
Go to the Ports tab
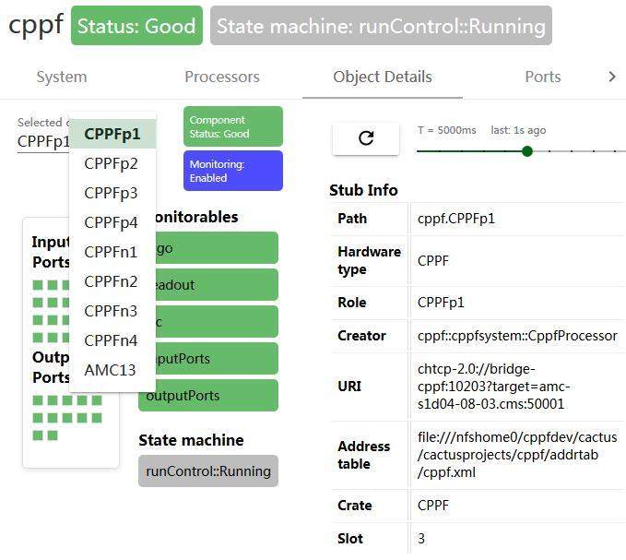tap(542, 77)
